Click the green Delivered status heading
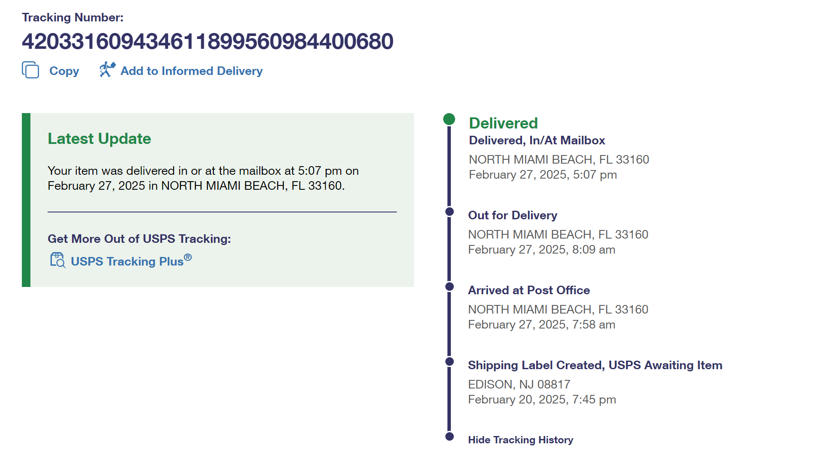The width and height of the screenshot is (819, 463). coord(503,123)
